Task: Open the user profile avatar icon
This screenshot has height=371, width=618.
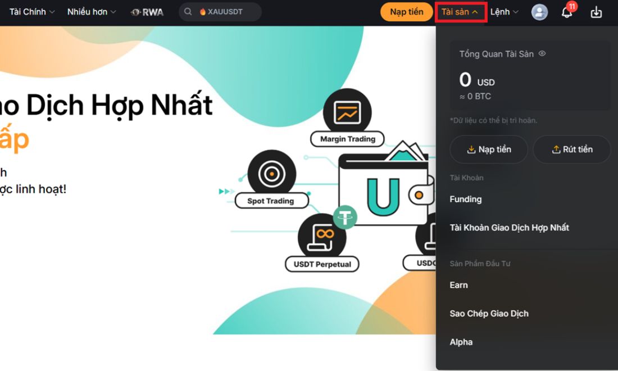Action: click(539, 12)
